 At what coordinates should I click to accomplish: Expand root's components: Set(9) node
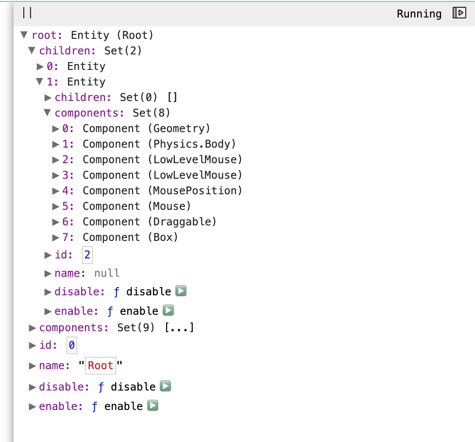coord(32,327)
